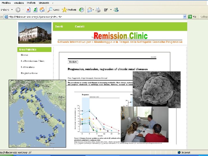Image resolution: width=208 pixels, height=156 pixels.
Task: Open Preferiti star favorites button
Action: (69, 10)
